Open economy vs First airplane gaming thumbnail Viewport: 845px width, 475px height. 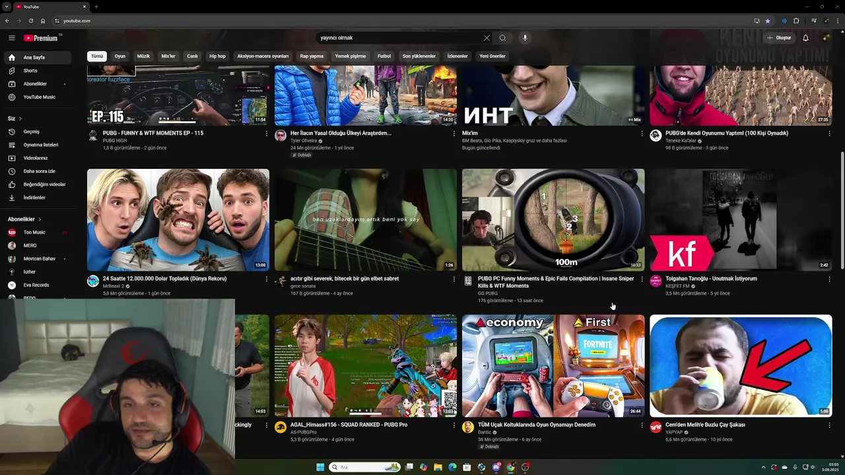coord(553,365)
